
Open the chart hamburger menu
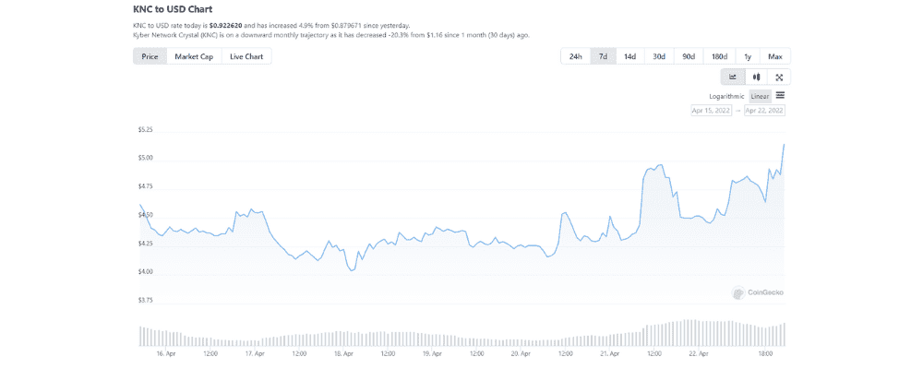(x=781, y=95)
